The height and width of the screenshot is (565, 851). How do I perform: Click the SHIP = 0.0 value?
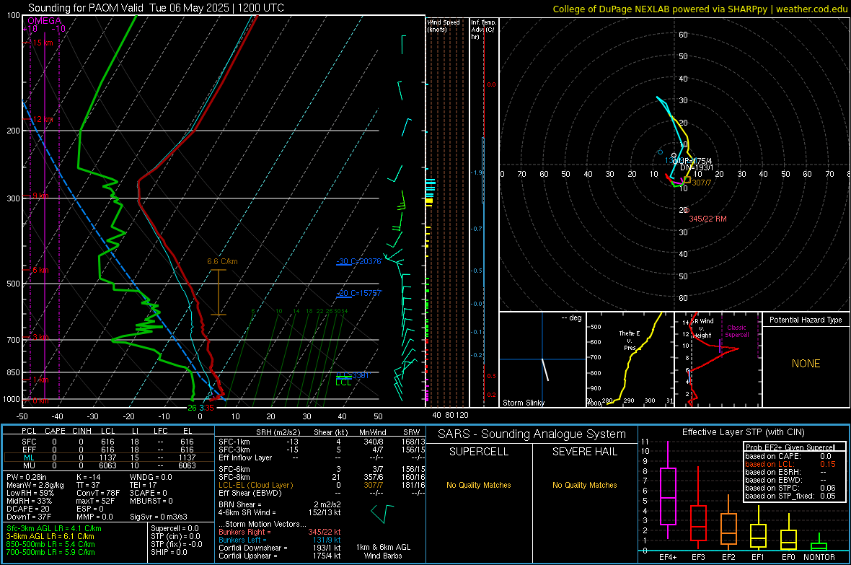(x=169, y=552)
